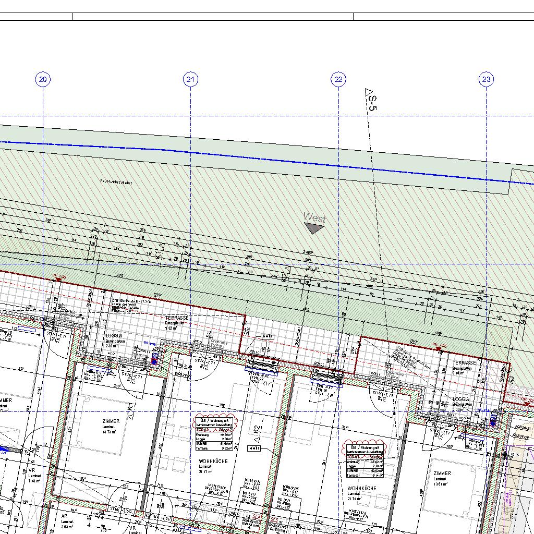The width and height of the screenshot is (534, 534).
Task: Click grid axis bubble 22
Action: click(x=338, y=79)
